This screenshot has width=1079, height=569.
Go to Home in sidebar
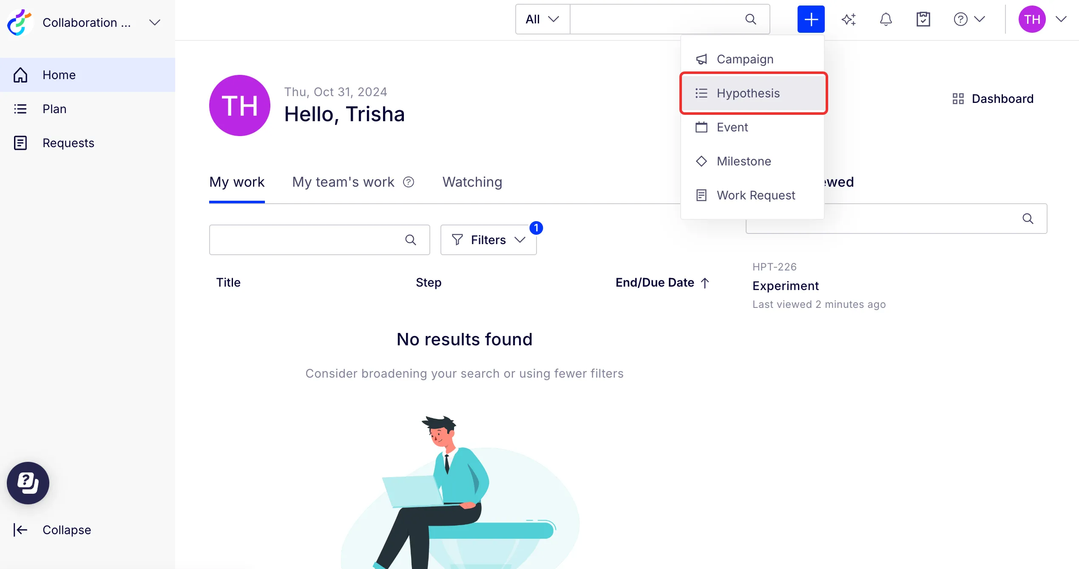point(88,75)
